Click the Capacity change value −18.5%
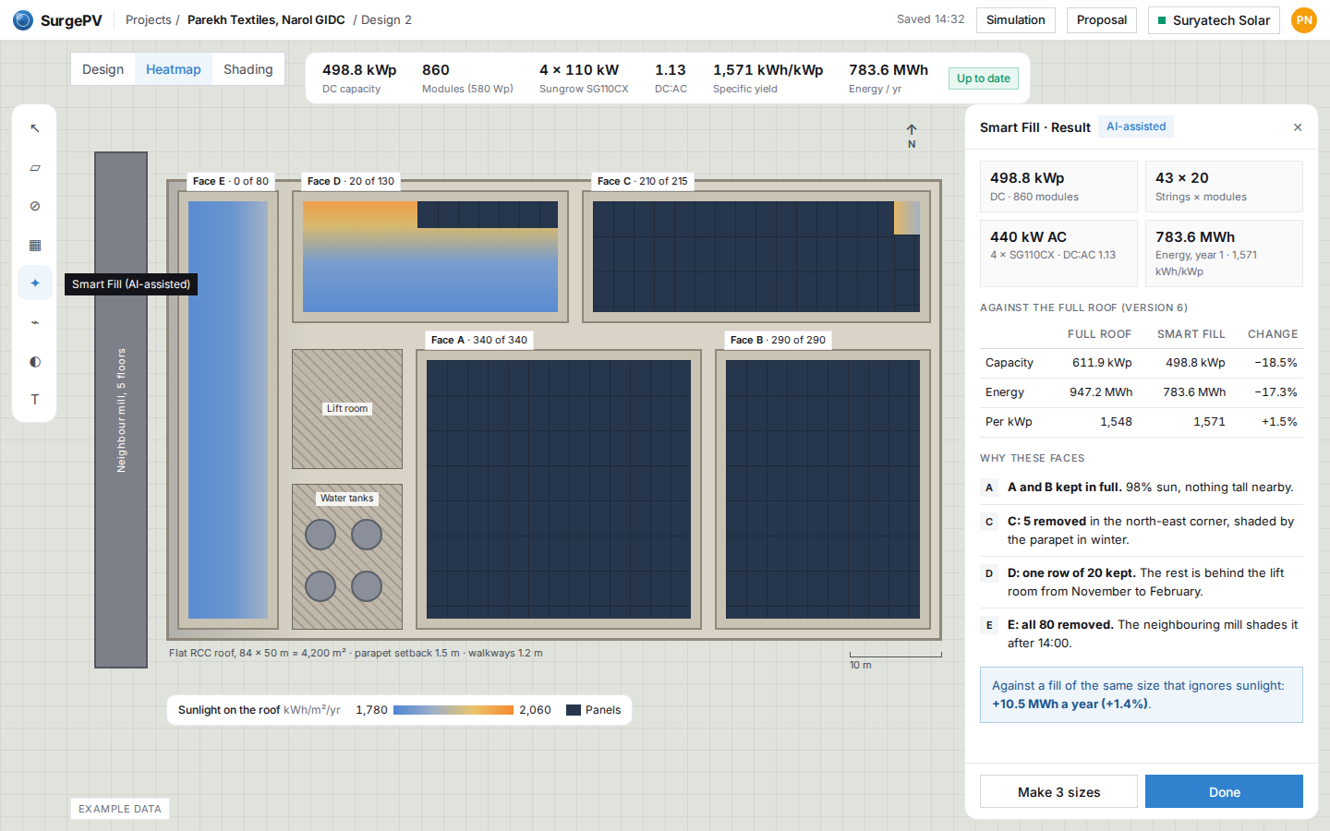Screen dimensions: 1330x831 coord(1276,363)
